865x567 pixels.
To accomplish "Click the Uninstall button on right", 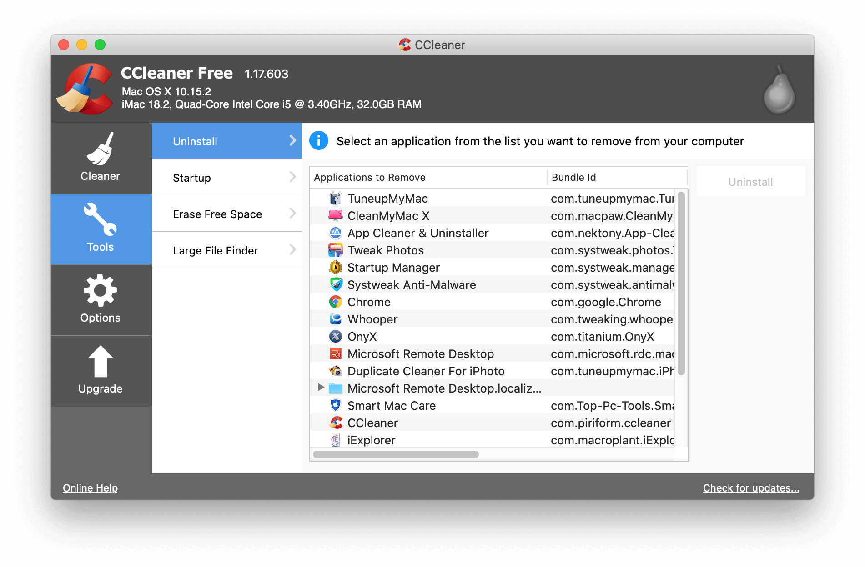I will [x=750, y=182].
